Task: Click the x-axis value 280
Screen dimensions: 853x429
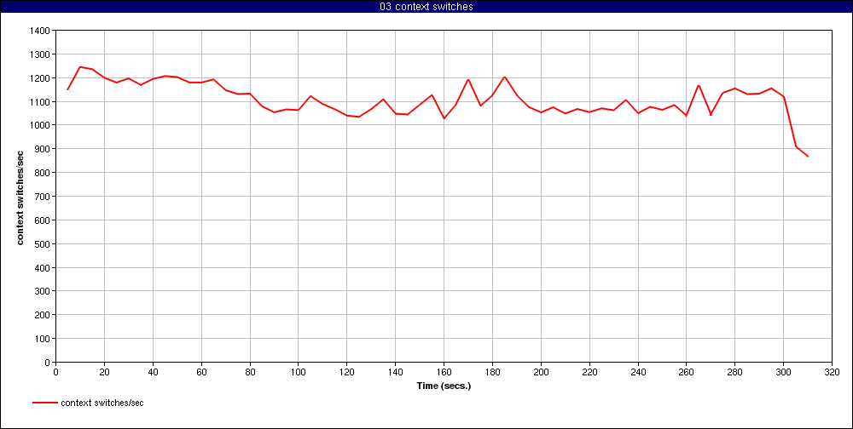Action: click(x=735, y=372)
